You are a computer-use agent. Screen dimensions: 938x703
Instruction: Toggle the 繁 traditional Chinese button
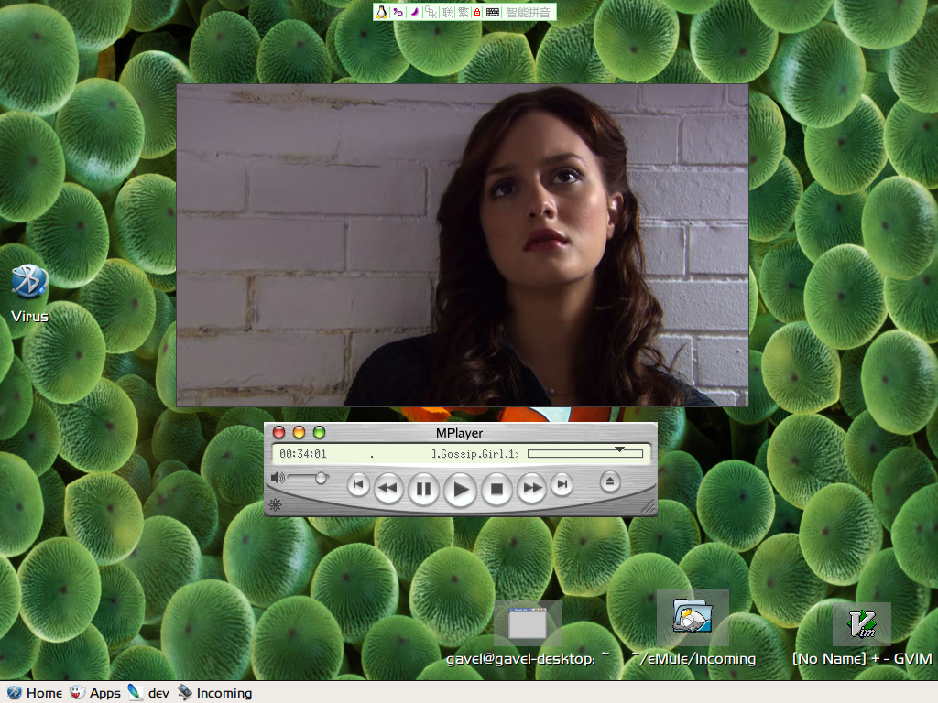coord(464,12)
